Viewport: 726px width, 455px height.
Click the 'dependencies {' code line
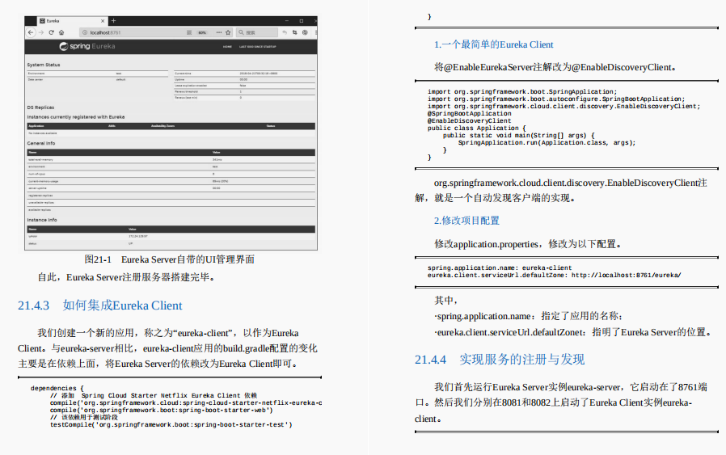tap(57, 389)
